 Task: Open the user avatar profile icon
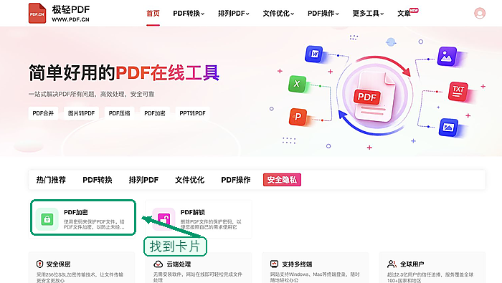click(480, 13)
